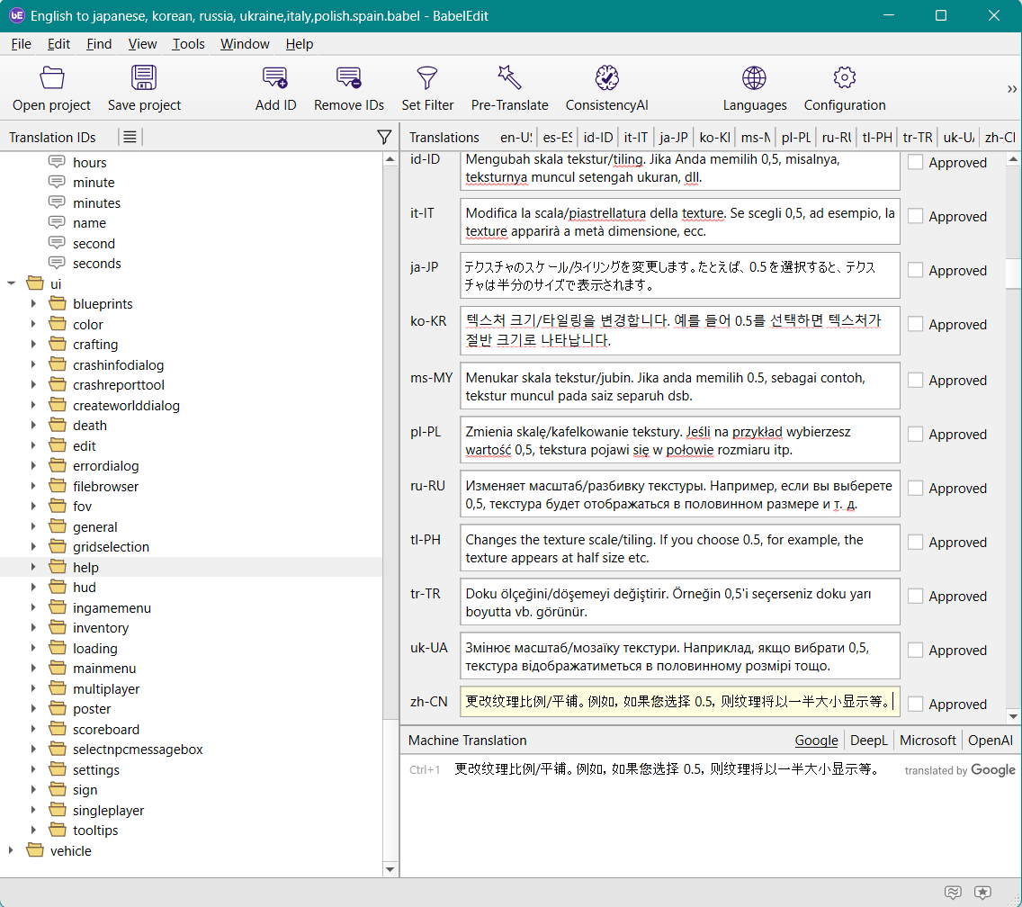The width and height of the screenshot is (1022, 907).
Task: Open the Tools menu
Action: 188,44
